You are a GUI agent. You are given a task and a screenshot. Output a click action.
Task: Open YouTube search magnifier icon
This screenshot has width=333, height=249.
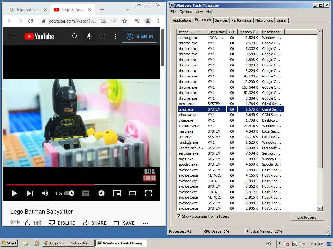(75, 36)
